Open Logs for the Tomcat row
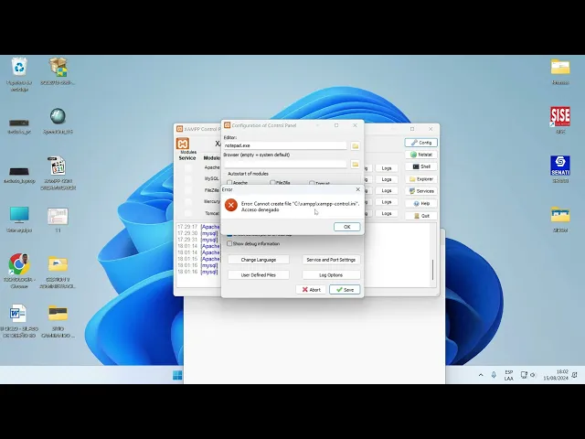The height and width of the screenshot is (439, 585). tap(386, 213)
